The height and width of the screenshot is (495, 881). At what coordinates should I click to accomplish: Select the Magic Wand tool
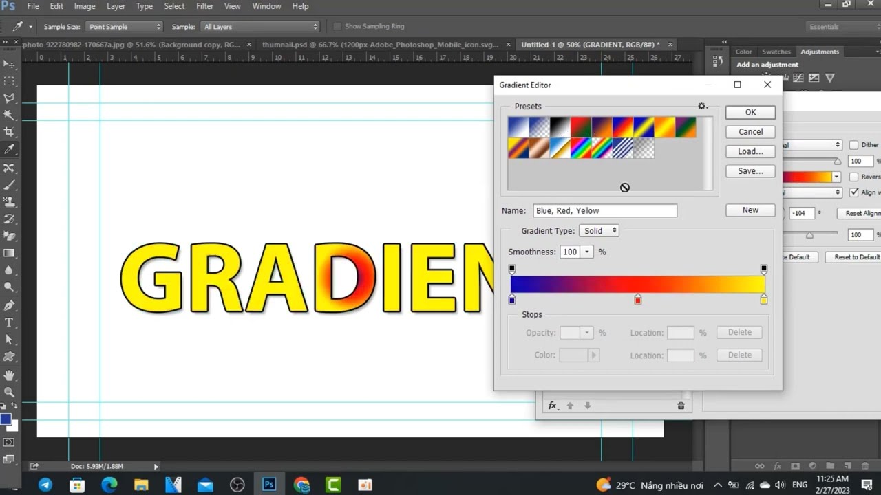click(x=10, y=115)
